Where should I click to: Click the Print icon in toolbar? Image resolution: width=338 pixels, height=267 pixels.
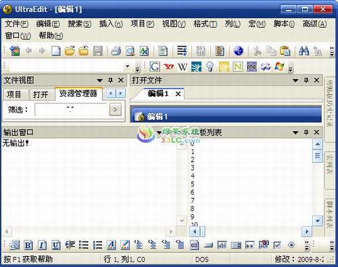(x=116, y=51)
